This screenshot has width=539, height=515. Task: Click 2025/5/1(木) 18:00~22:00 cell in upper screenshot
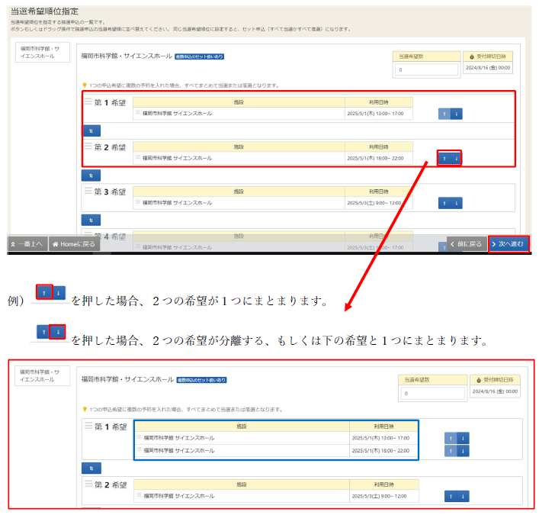pos(379,158)
